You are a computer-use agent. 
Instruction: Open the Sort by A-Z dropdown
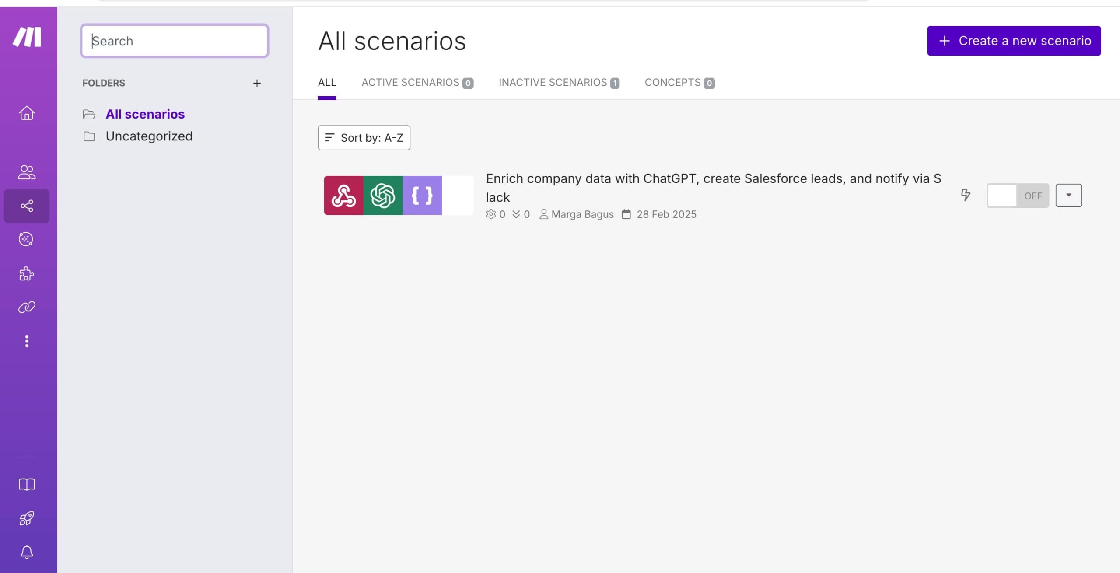pos(364,138)
